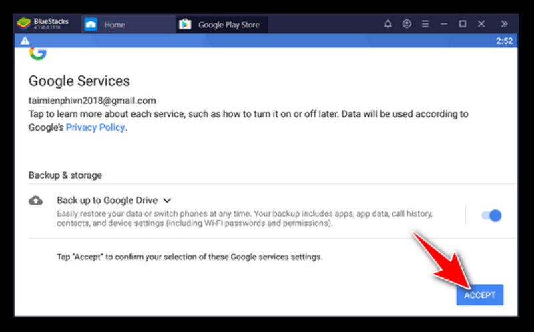This screenshot has width=534, height=332.
Task: Click the Backup & storage section label
Action: point(65,175)
